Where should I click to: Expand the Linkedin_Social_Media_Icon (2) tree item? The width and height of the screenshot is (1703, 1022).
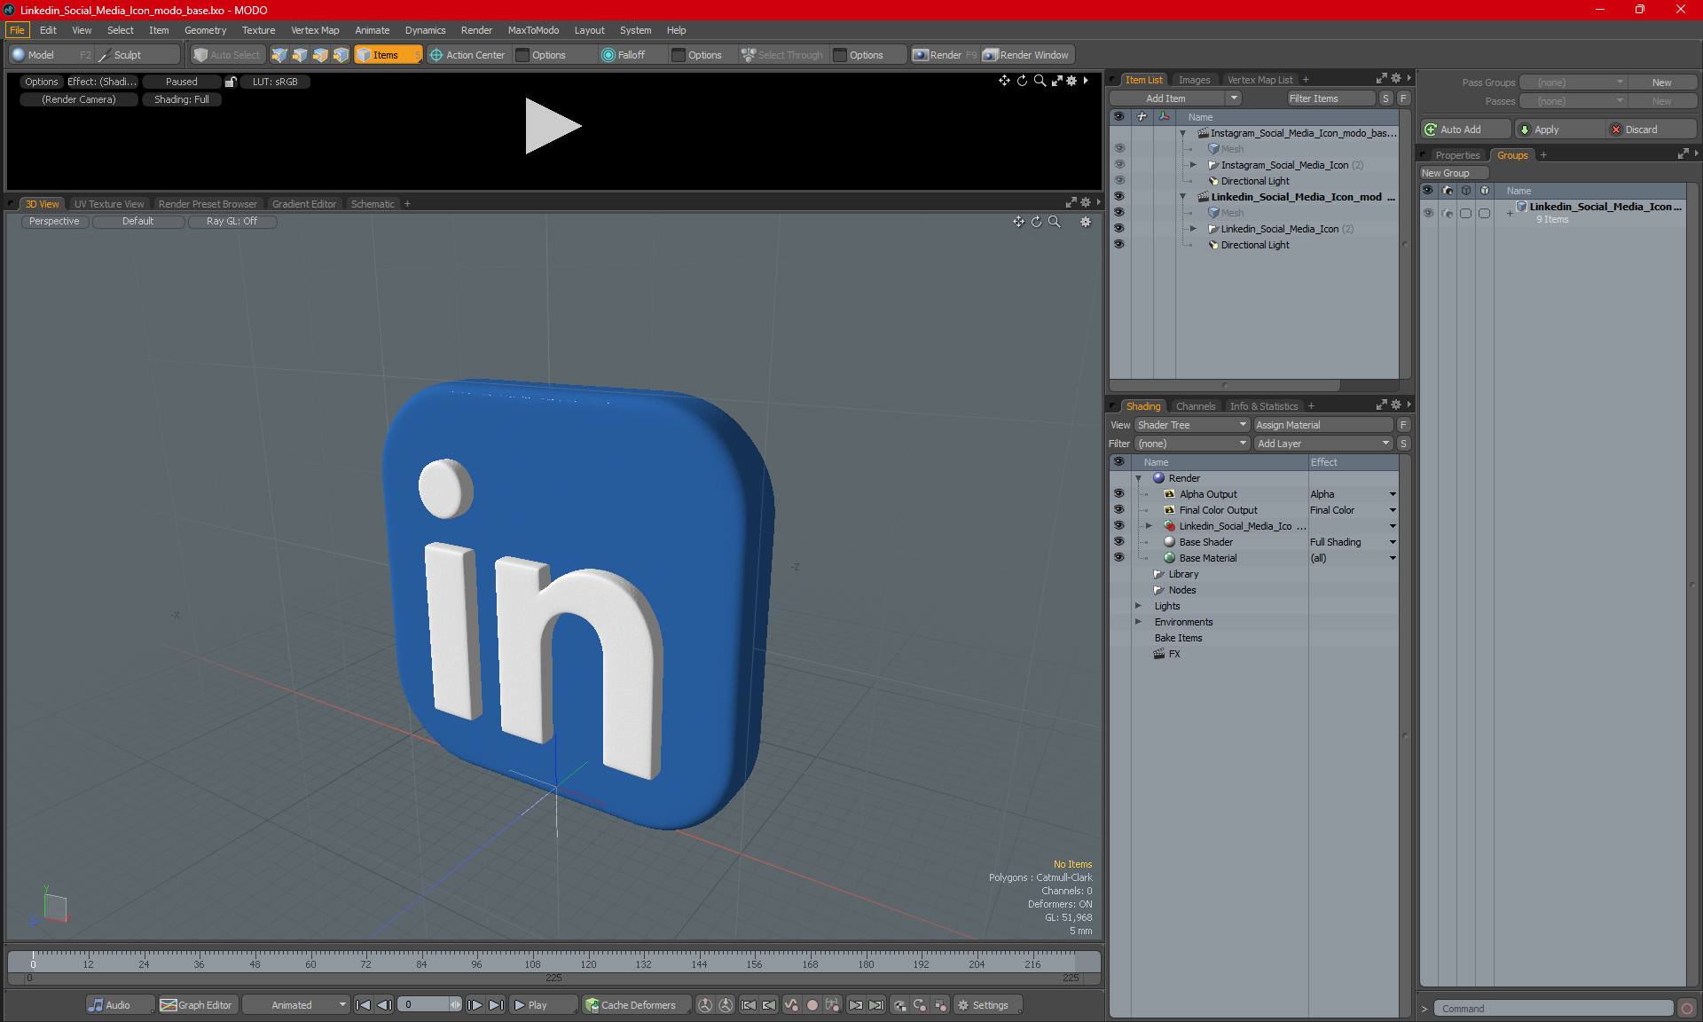(x=1193, y=229)
